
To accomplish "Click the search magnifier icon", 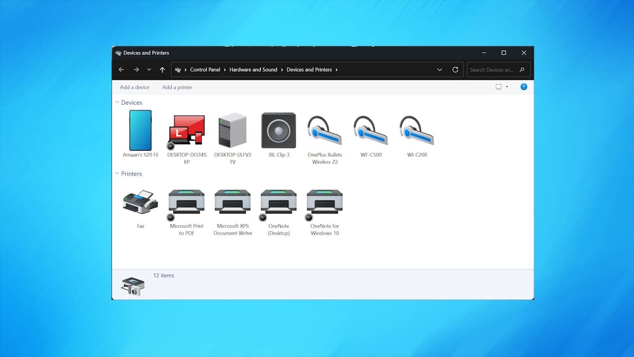I will tap(522, 70).
